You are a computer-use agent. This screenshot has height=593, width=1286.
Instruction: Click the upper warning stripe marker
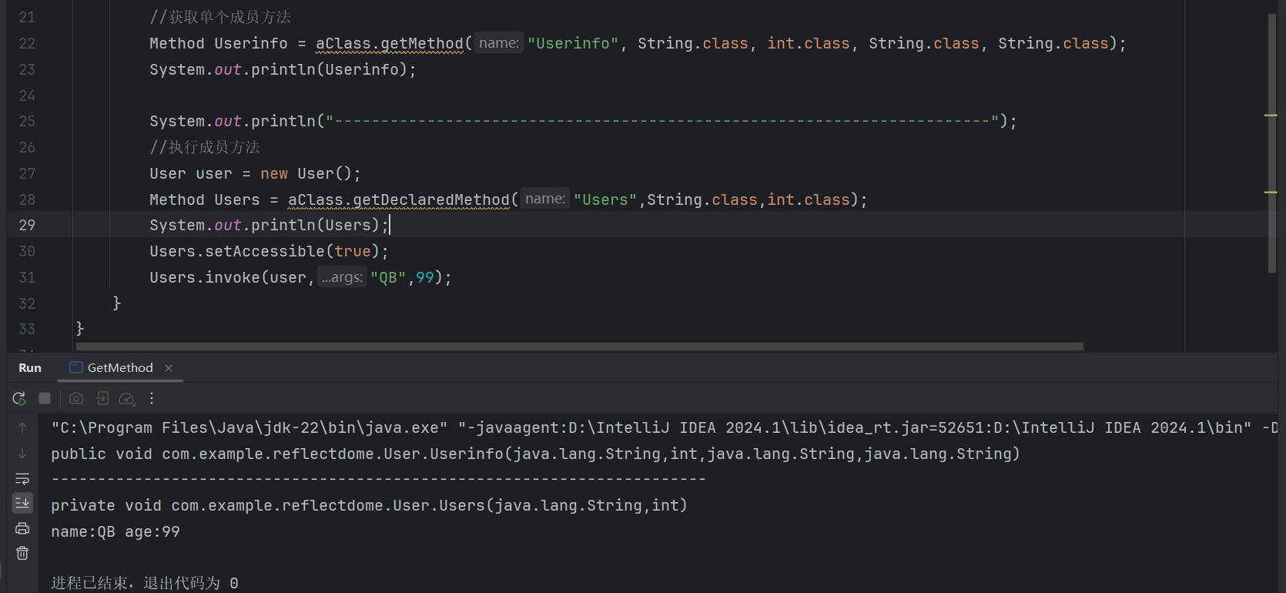[x=1271, y=116]
